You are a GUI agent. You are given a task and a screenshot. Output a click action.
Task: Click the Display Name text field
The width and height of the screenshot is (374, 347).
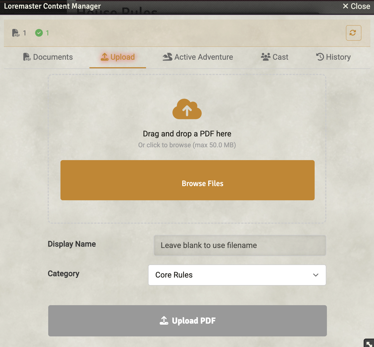click(x=240, y=245)
